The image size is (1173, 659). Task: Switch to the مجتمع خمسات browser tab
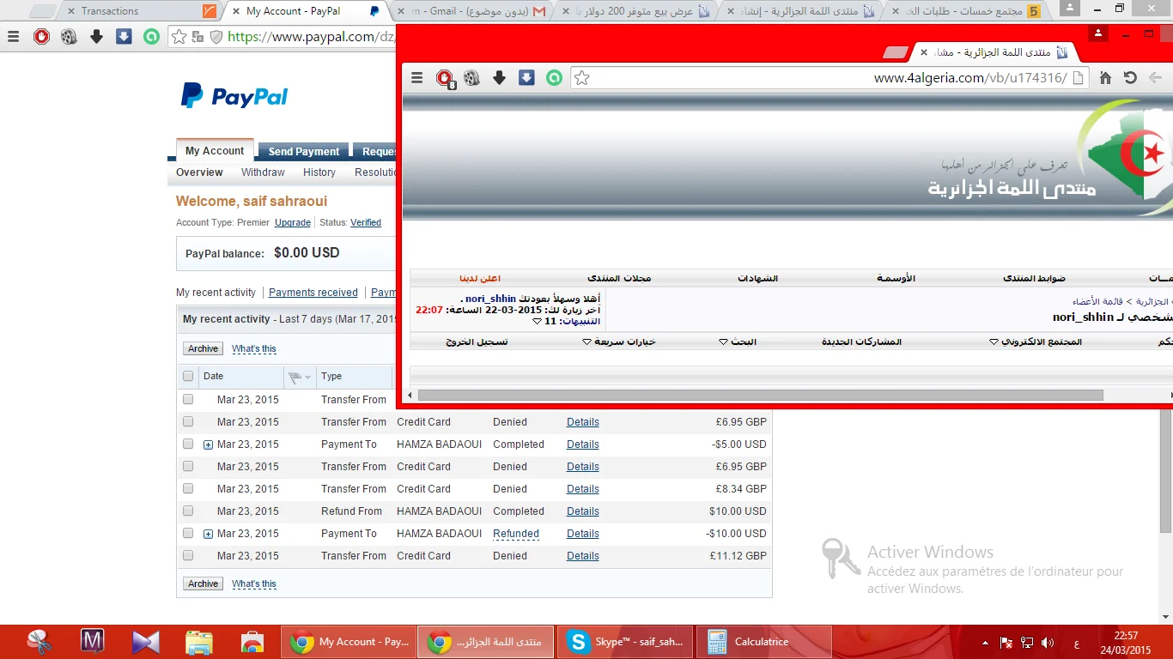point(967,11)
